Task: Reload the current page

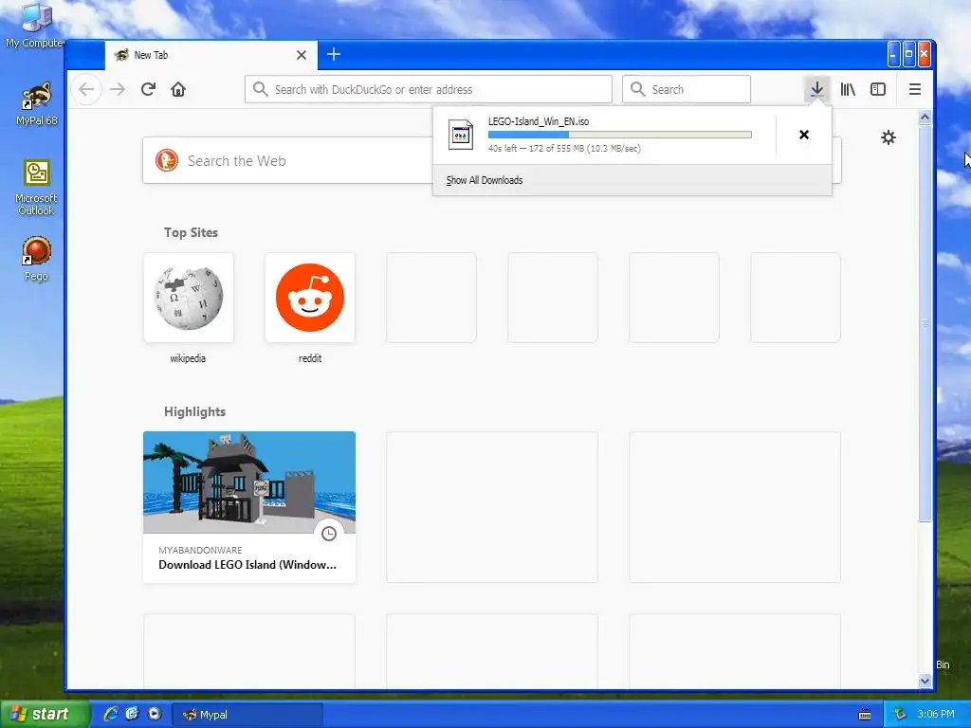Action: tap(148, 89)
